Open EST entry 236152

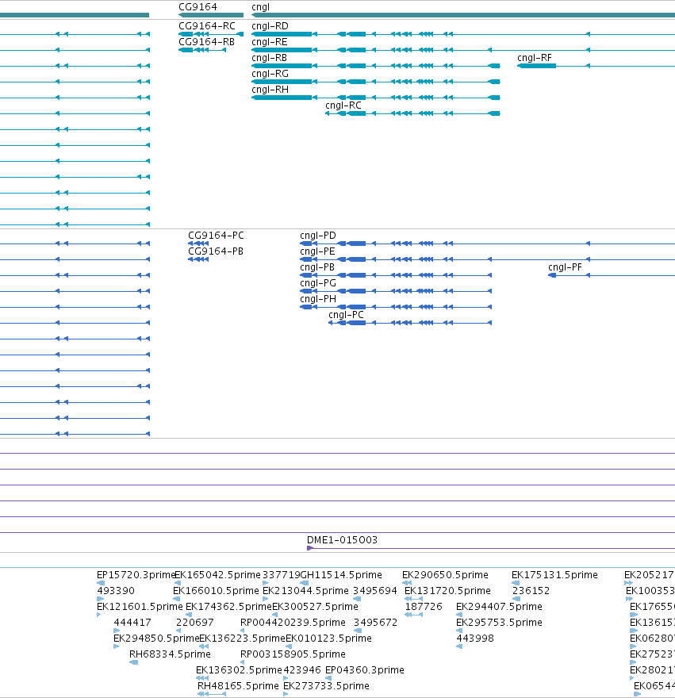point(531,591)
